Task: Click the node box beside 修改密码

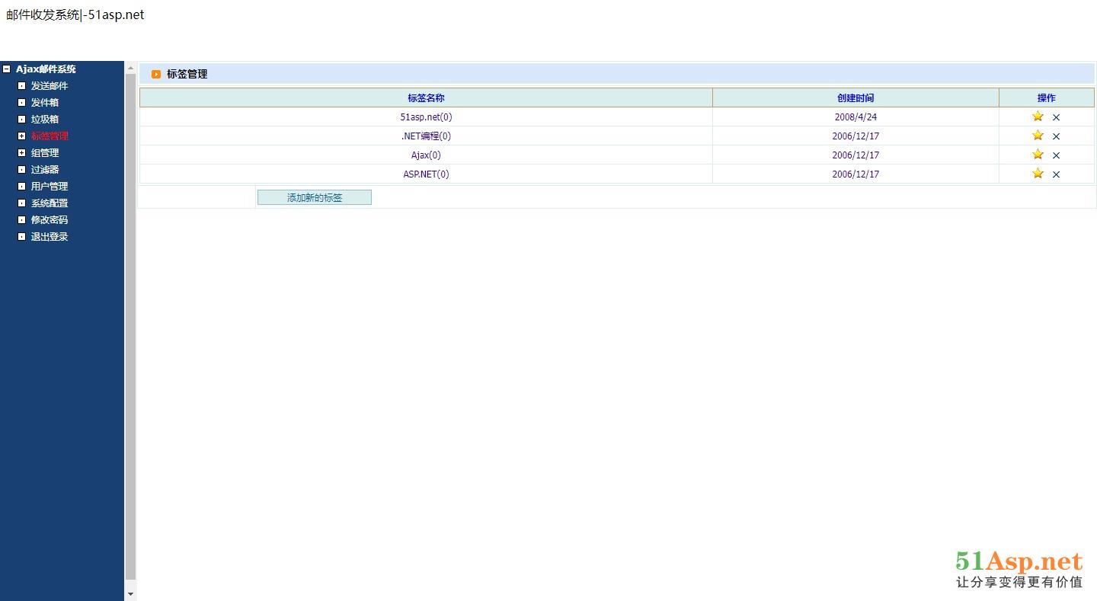Action: coord(22,219)
